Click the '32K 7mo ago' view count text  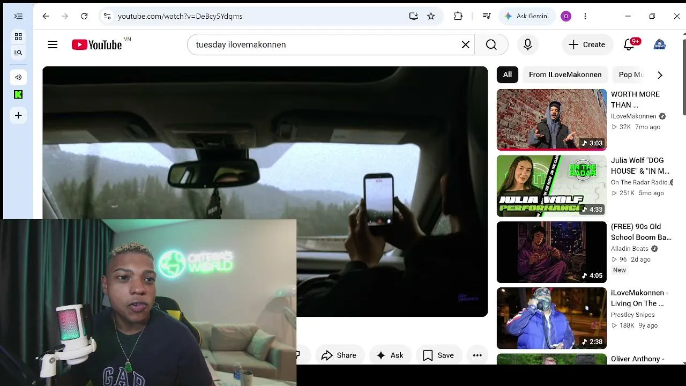(636, 127)
